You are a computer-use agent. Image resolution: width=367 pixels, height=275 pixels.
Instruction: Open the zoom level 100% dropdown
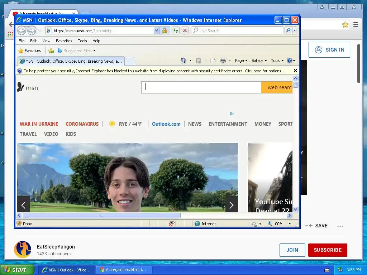point(290,224)
